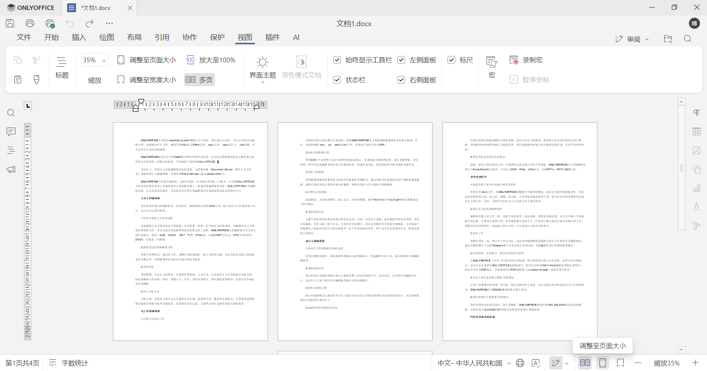This screenshot has width=707, height=371.
Task: Start recording a macro with 录制宏
Action: click(526, 59)
